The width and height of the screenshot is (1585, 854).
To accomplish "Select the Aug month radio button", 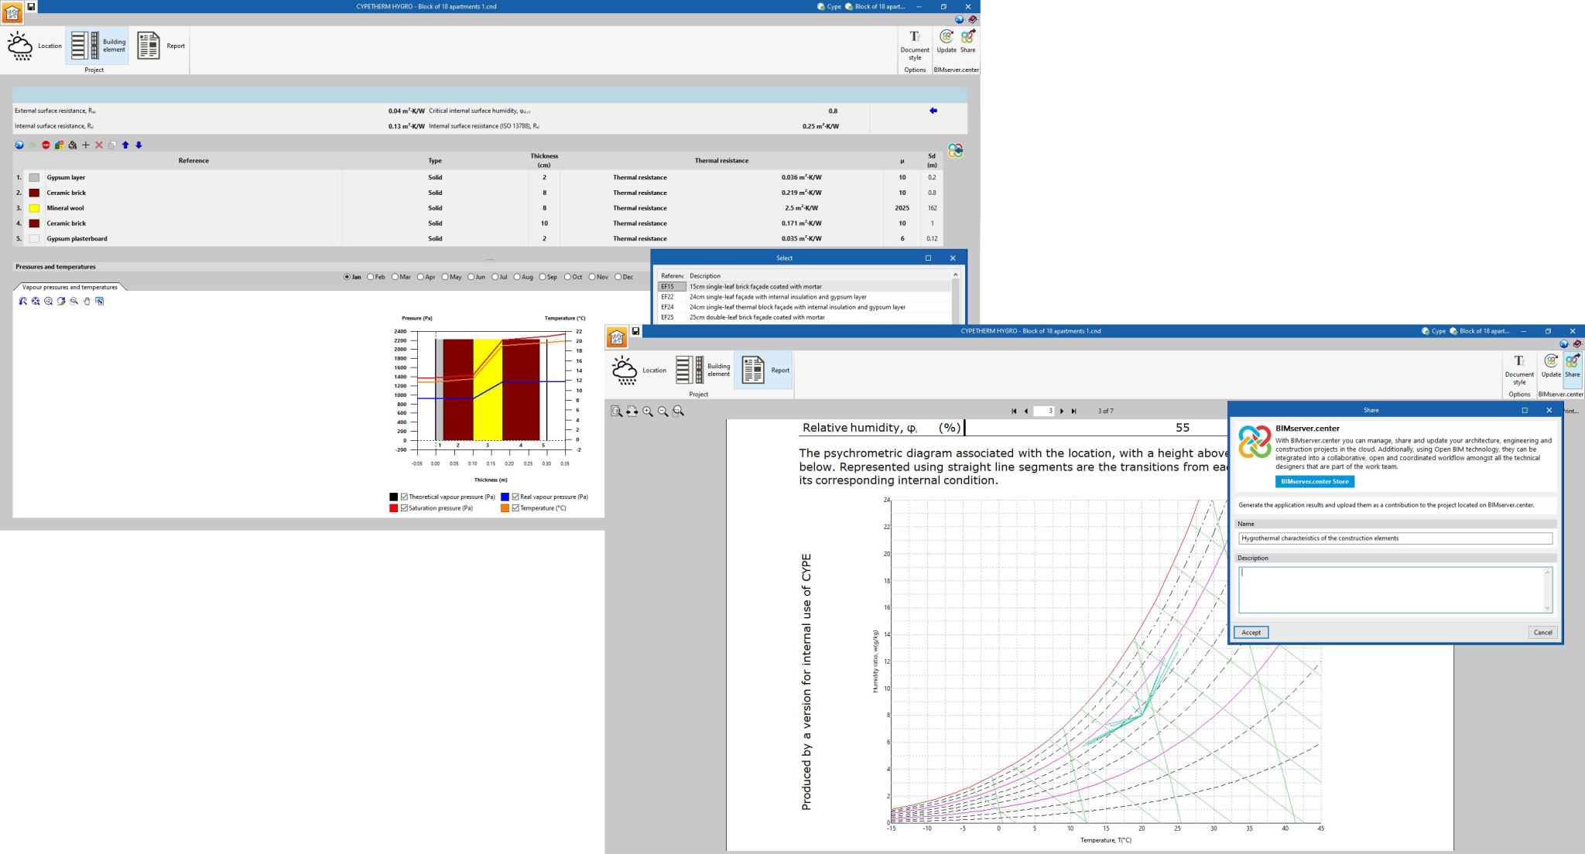I will click(x=519, y=277).
